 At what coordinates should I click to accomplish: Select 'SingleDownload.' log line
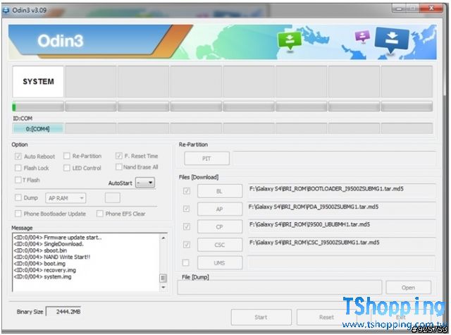[49, 244]
